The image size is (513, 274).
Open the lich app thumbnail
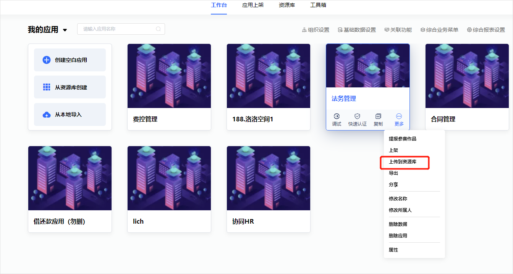tap(169, 178)
